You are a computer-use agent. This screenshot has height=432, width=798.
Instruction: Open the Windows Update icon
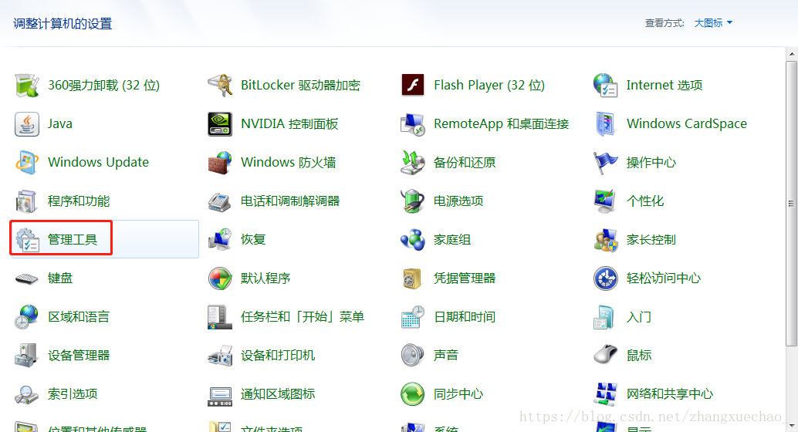pyautogui.click(x=27, y=162)
